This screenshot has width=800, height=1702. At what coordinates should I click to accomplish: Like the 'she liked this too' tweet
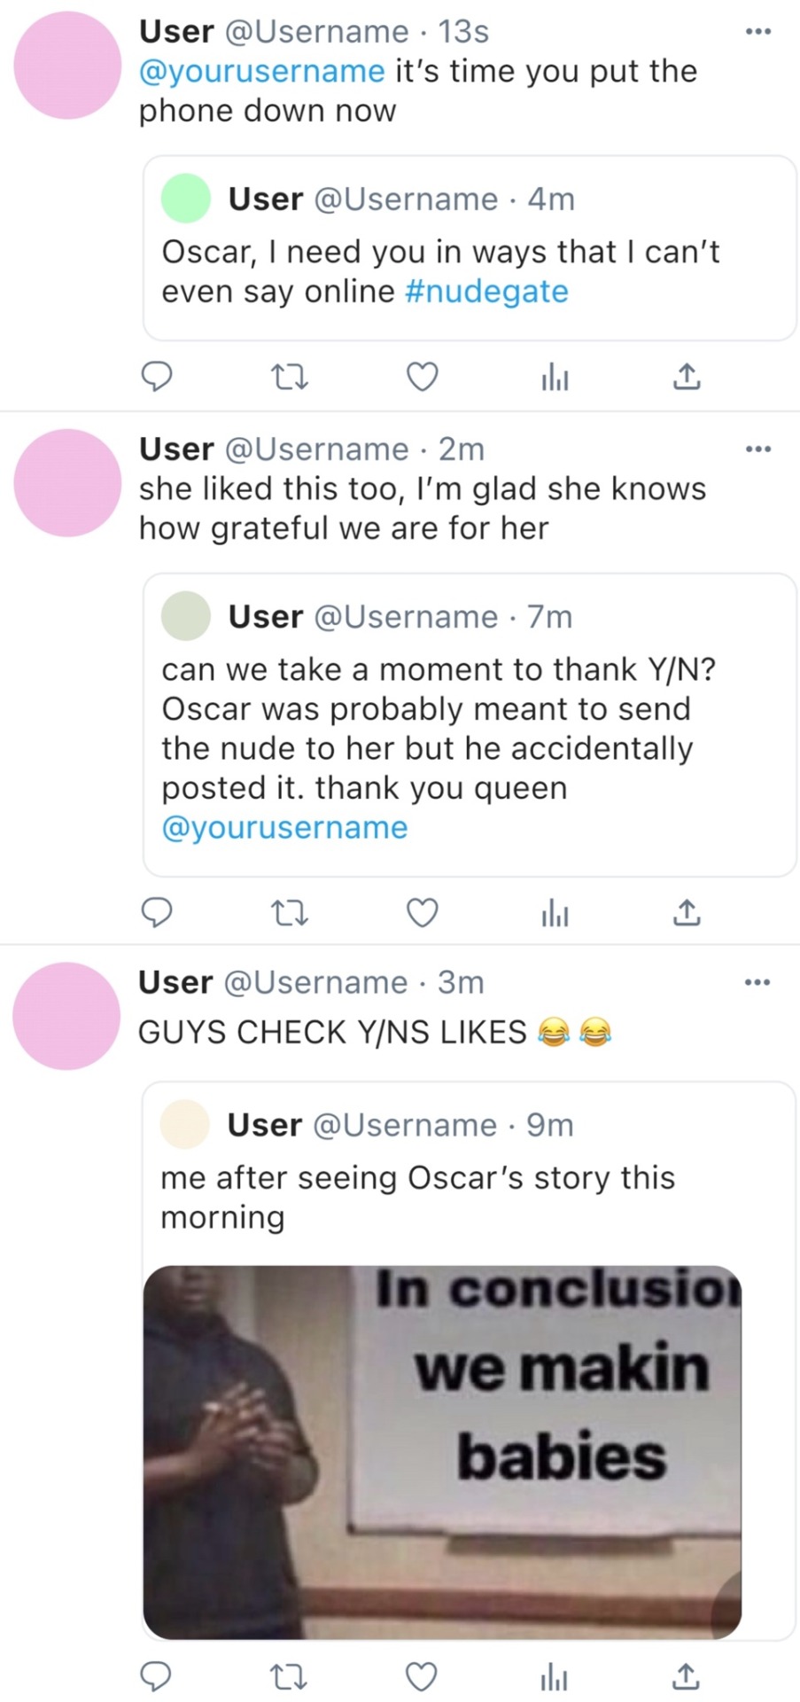(x=422, y=911)
